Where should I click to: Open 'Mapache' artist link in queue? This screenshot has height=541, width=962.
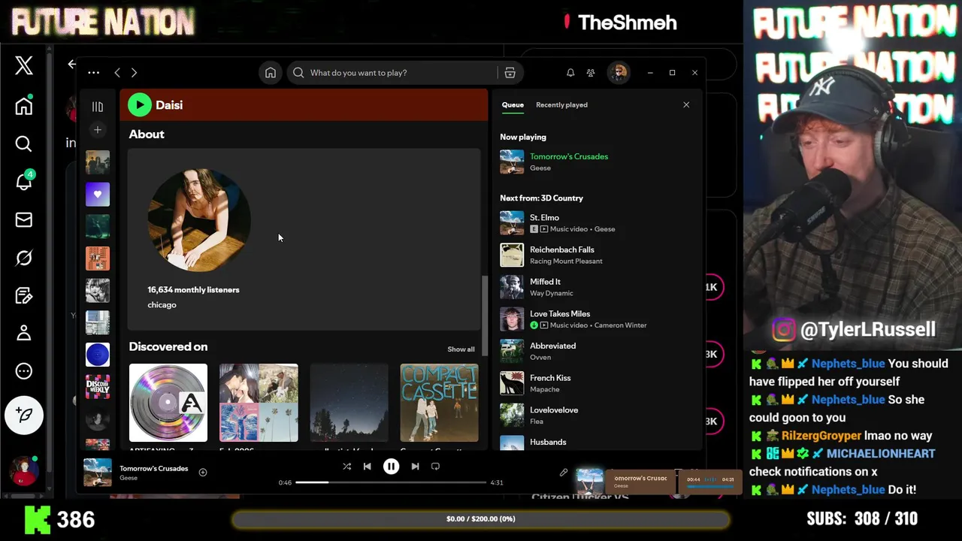click(544, 390)
